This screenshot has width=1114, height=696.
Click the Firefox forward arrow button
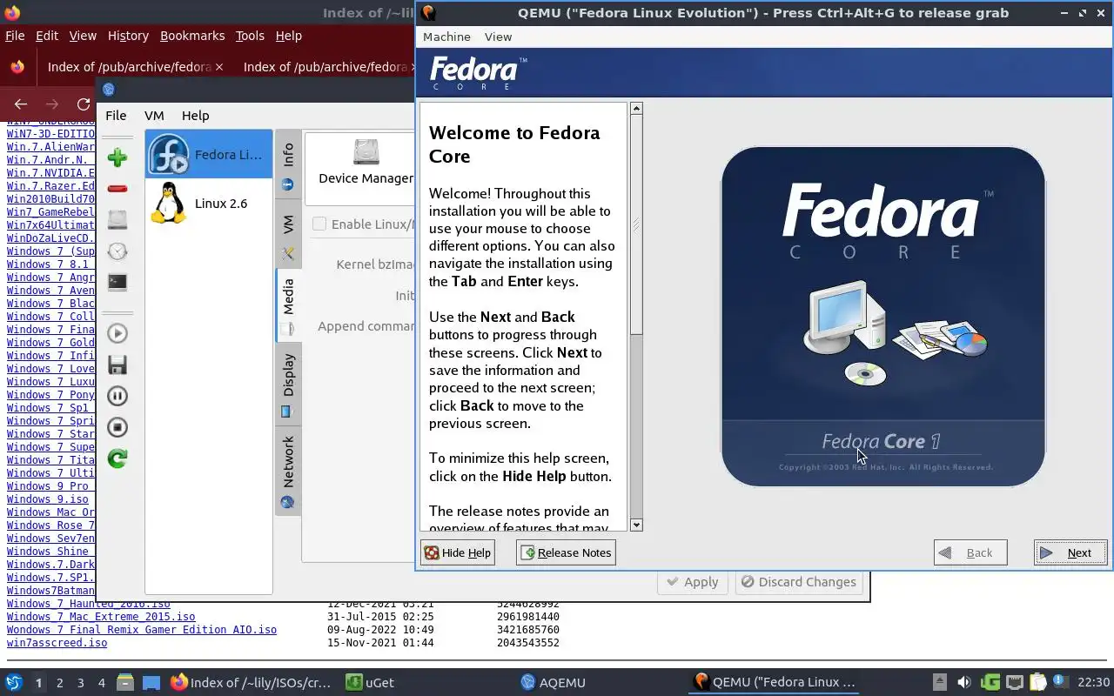(52, 104)
